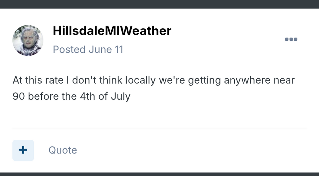The image size is (319, 176).
Task: Click the plus multiquote icon
Action: 23,150
